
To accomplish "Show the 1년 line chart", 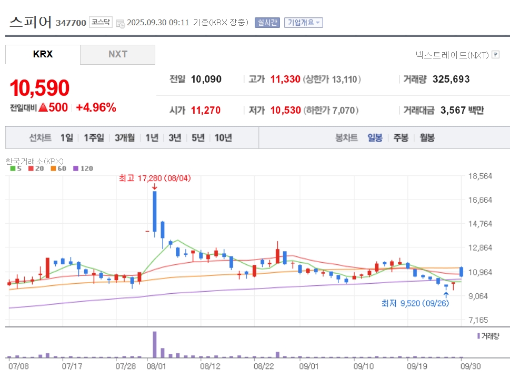I will tap(152, 137).
